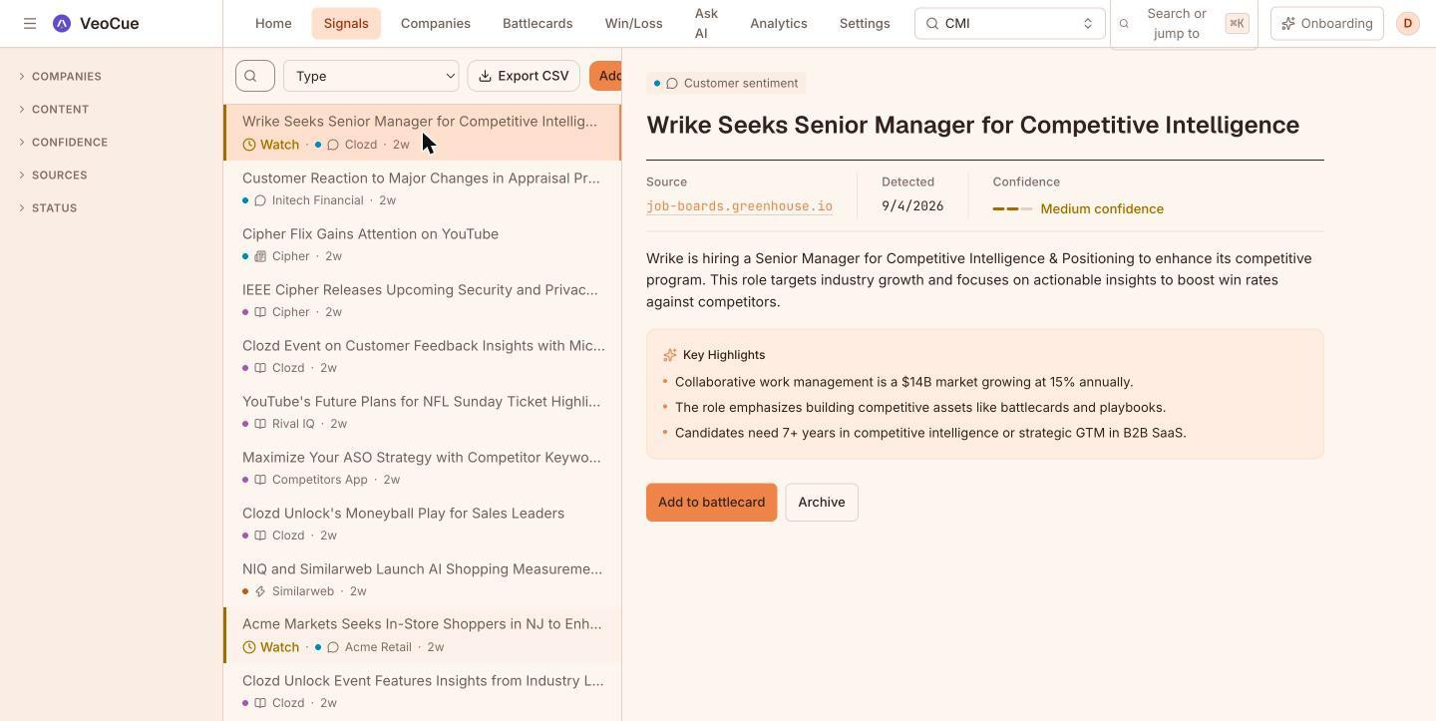Select Clozd Unlock's Moneyball Play signal
Viewport: 1436px width, 721px height.
[423, 524]
